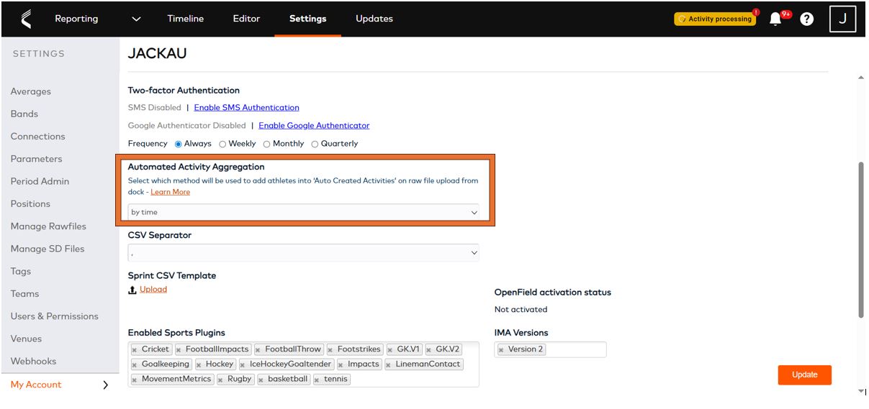Go to Period Admin
869x409 pixels.
pos(40,181)
